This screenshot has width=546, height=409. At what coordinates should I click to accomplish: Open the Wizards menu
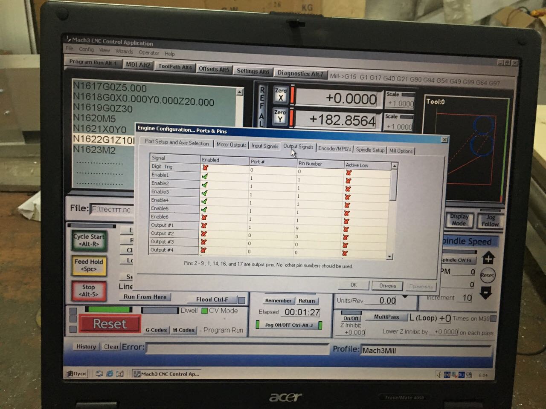(124, 51)
